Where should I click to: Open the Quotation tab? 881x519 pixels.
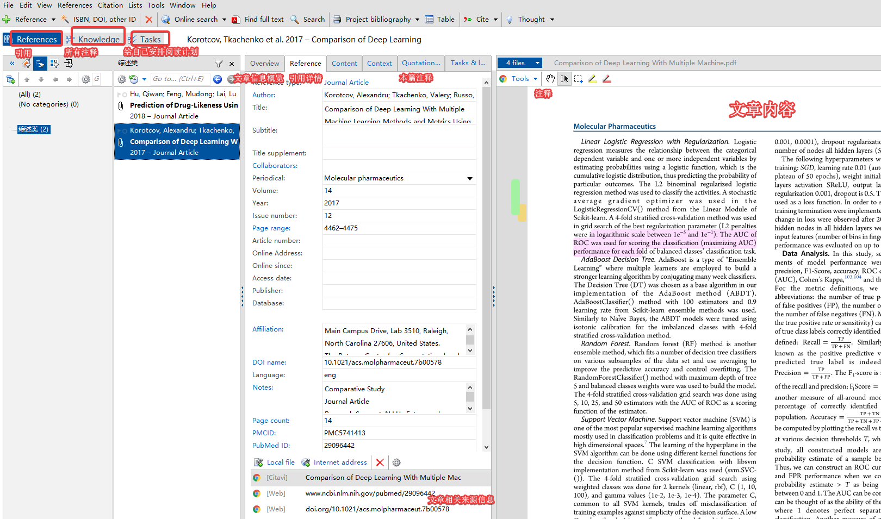coord(421,64)
